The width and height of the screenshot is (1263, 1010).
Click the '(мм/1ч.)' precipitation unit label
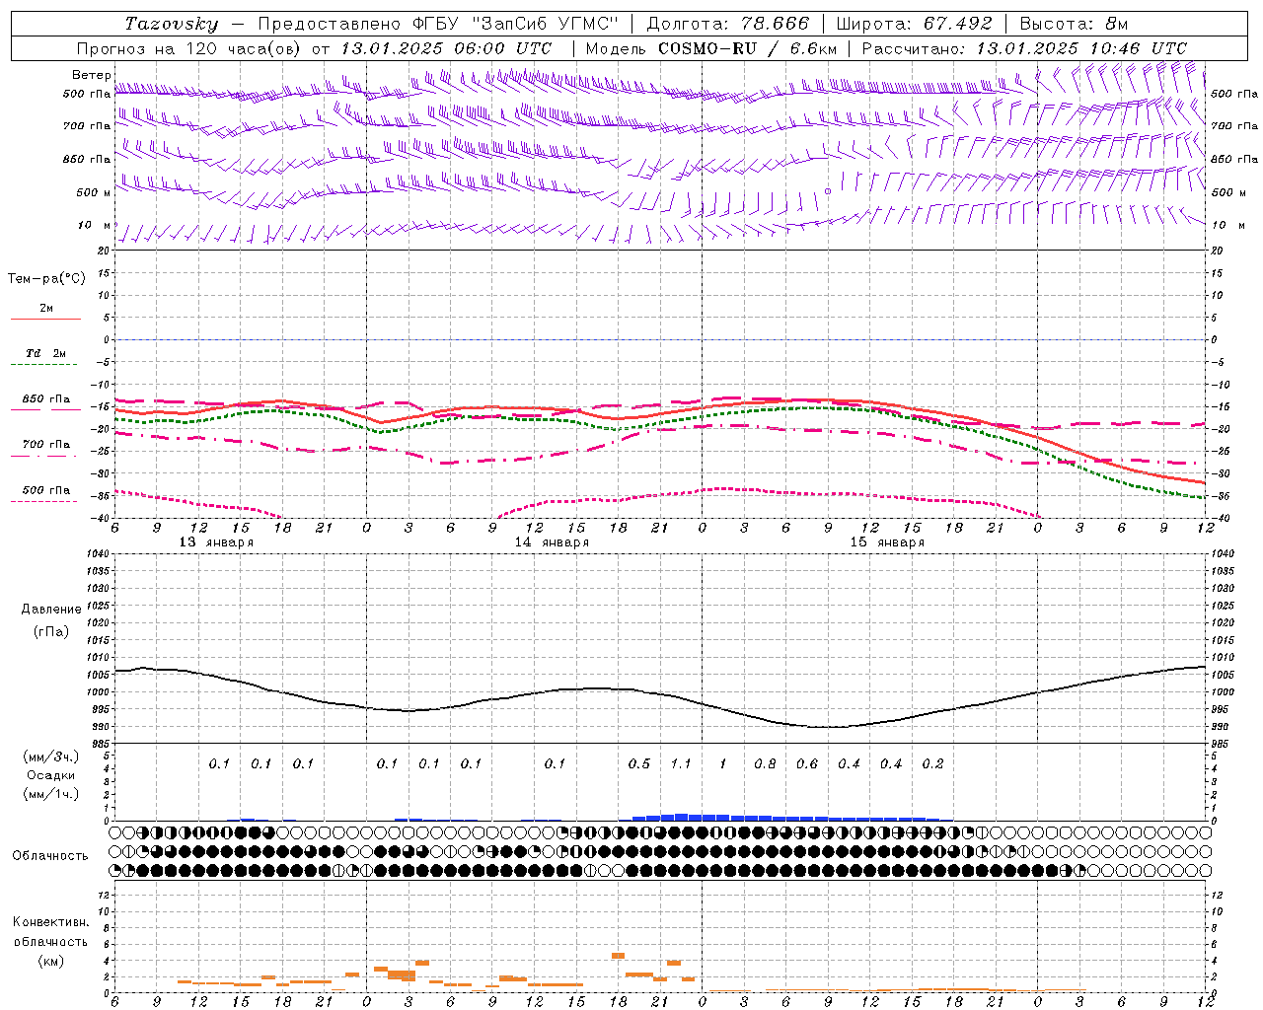click(50, 794)
